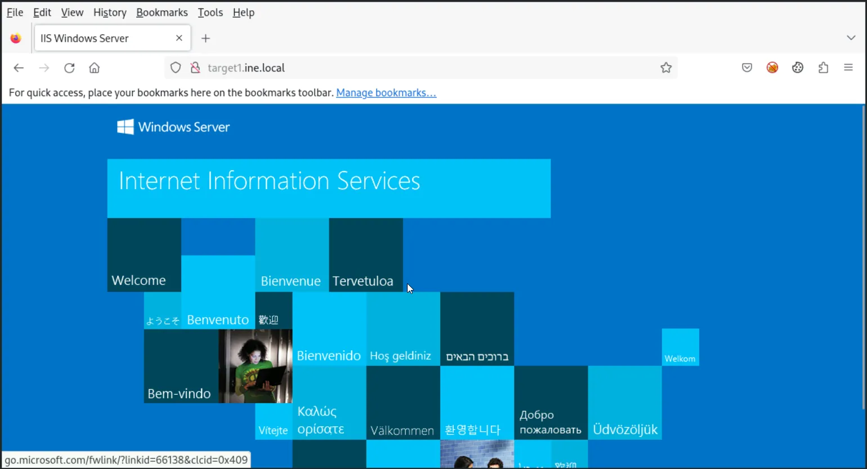Screen dimensions: 867x469
Task: Open the Save to Pocket icon
Action: [747, 68]
